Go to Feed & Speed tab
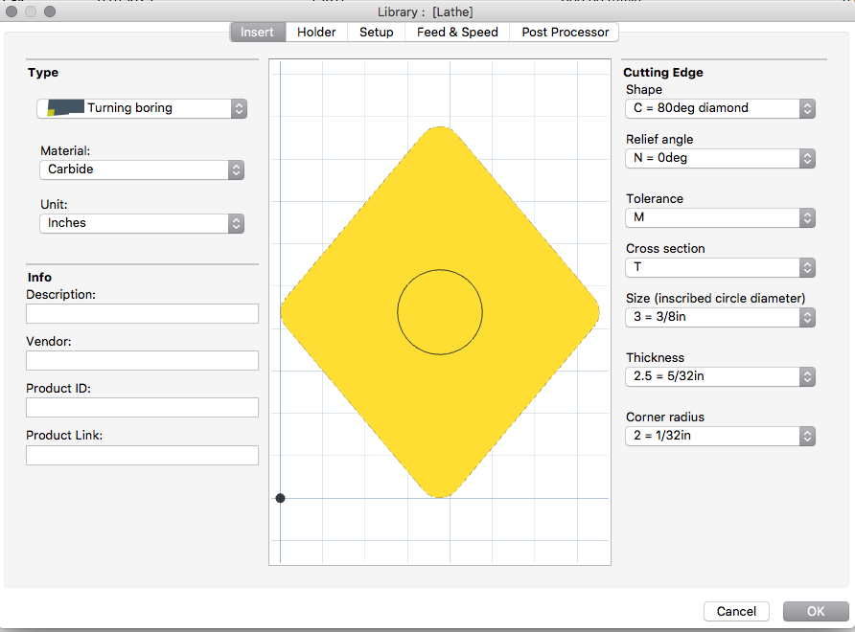855x632 pixels. point(457,33)
